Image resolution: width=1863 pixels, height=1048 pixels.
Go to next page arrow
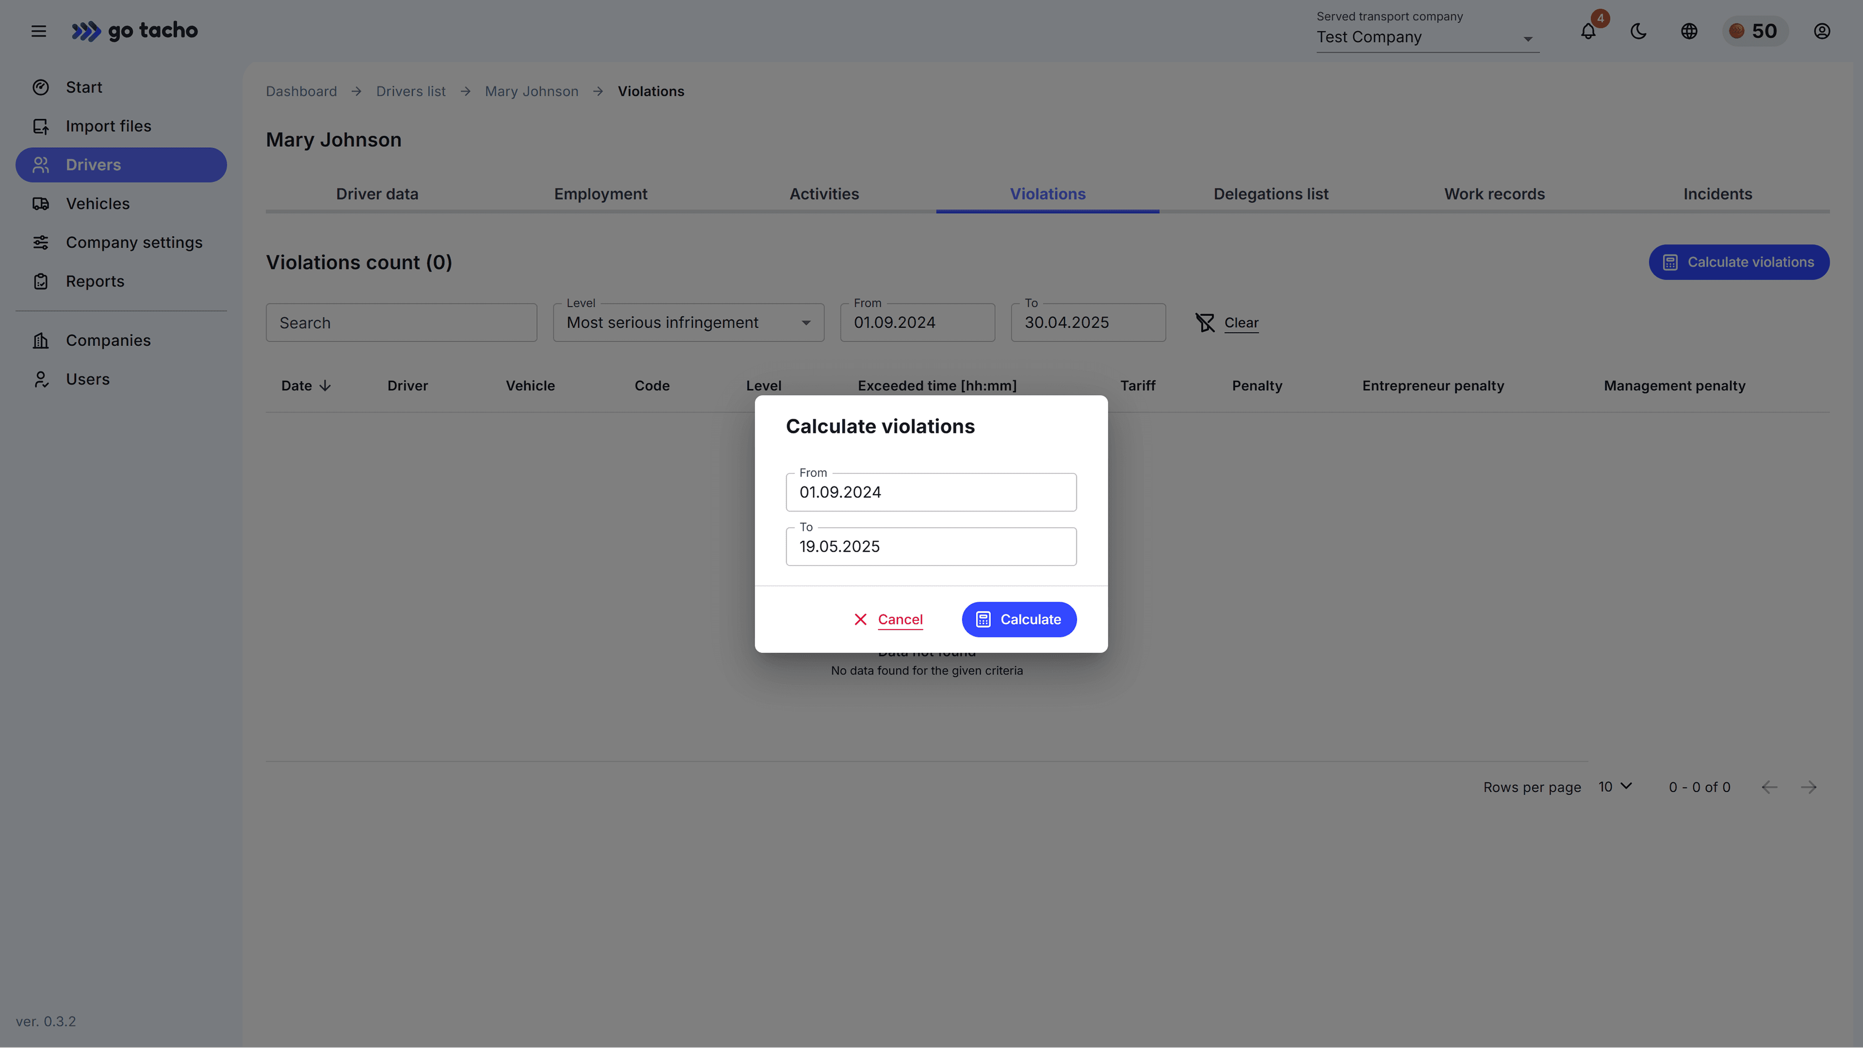point(1809,787)
